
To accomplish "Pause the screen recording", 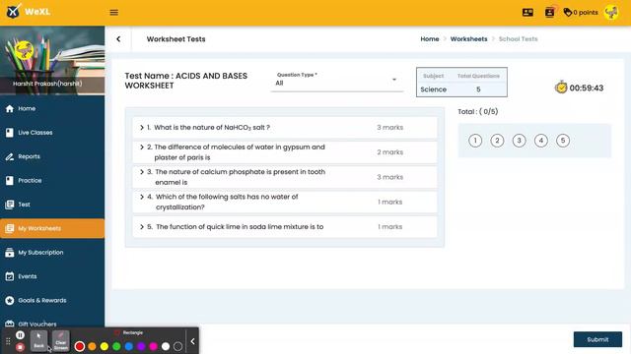I will 20,334.
